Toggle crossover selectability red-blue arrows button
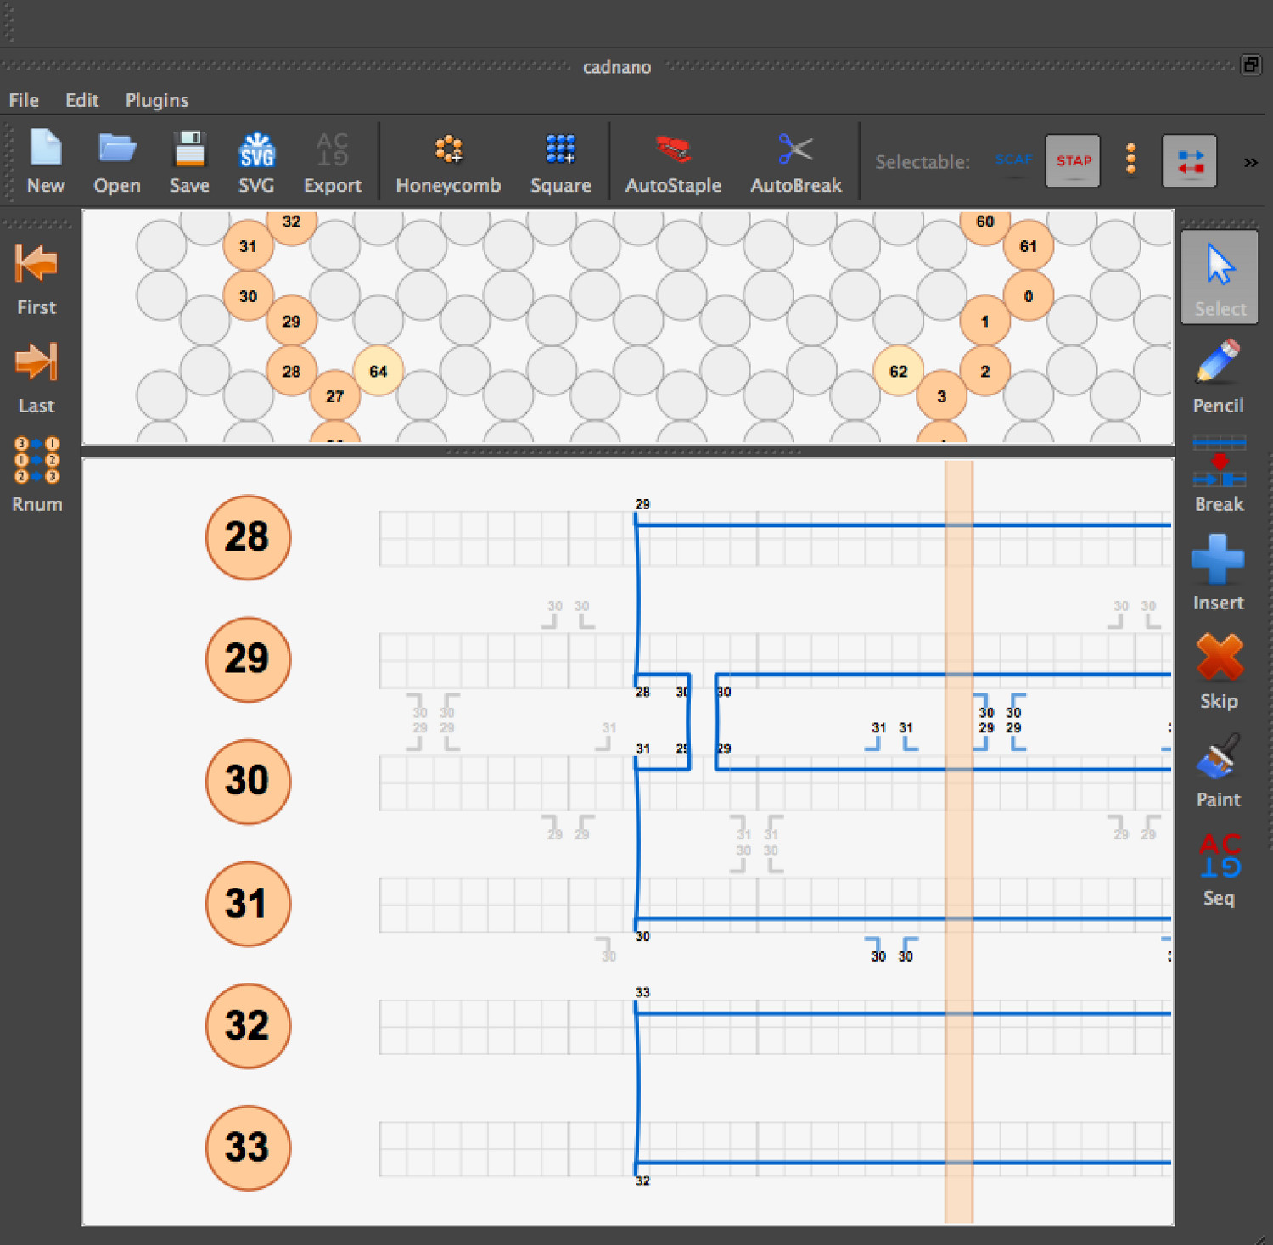The width and height of the screenshot is (1273, 1245). 1189,160
